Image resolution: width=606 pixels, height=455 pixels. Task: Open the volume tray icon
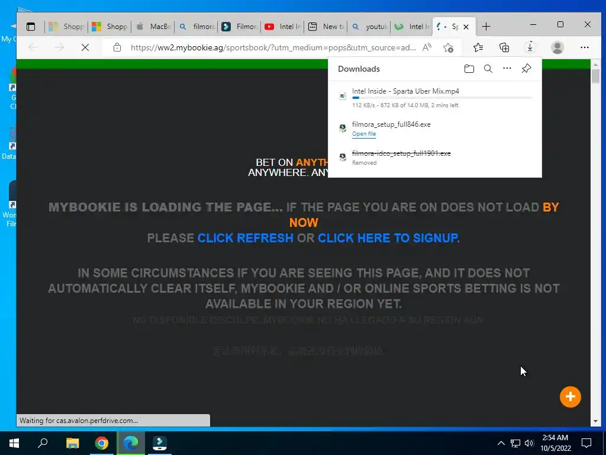[529, 443]
